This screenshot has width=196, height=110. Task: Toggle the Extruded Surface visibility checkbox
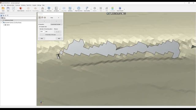(x=2, y=23)
